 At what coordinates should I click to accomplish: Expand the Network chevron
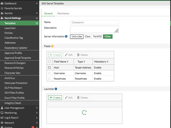(x=37, y=123)
